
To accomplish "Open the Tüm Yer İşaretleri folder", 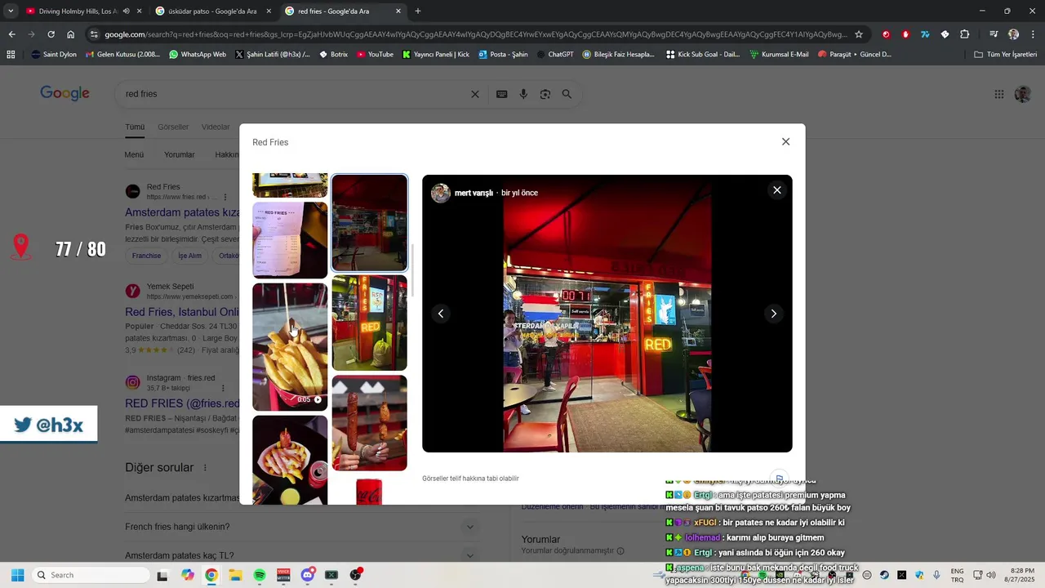I will [1006, 55].
